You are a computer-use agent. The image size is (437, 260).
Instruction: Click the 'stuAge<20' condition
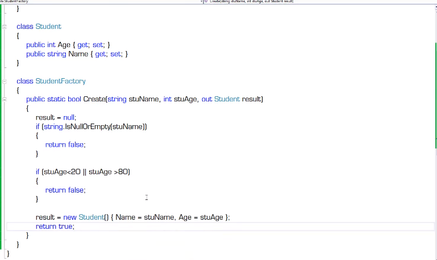(62, 172)
